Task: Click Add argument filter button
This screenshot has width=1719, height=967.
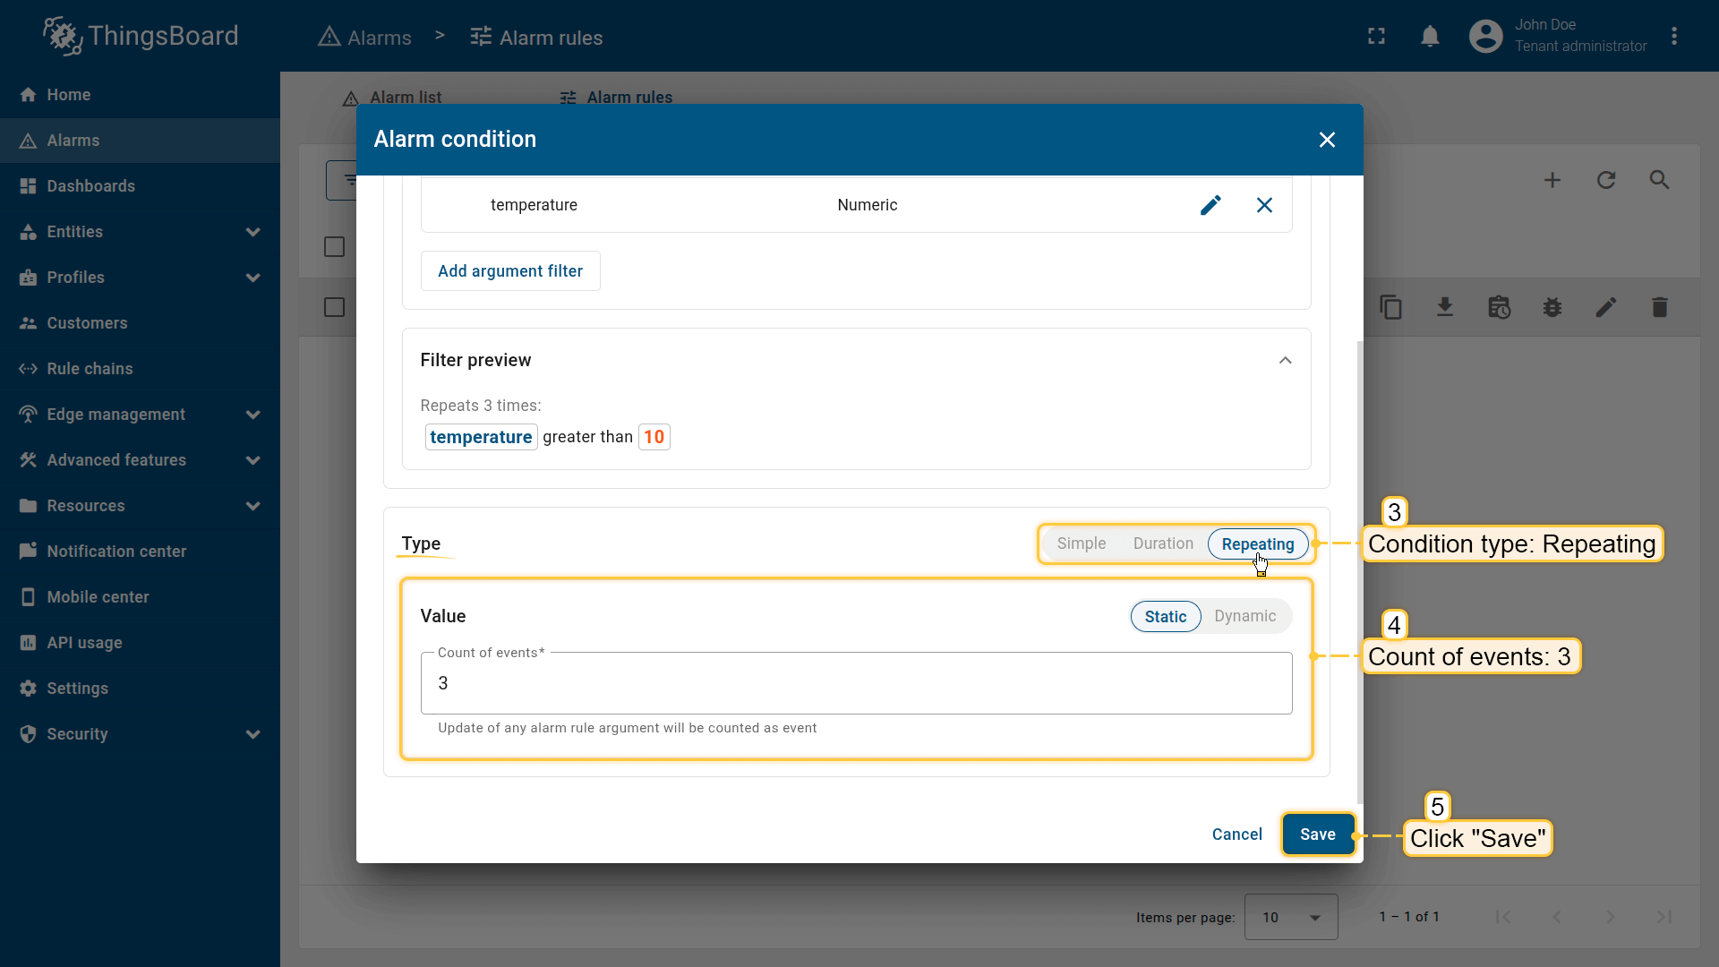Action: coord(510,271)
